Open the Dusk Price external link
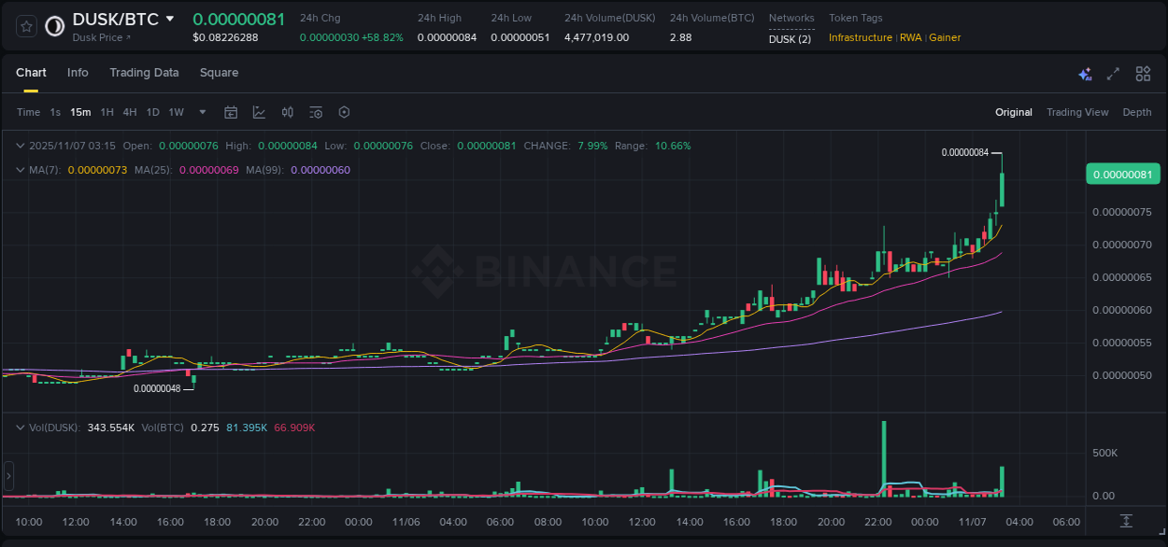The width and height of the screenshot is (1168, 547). point(100,37)
